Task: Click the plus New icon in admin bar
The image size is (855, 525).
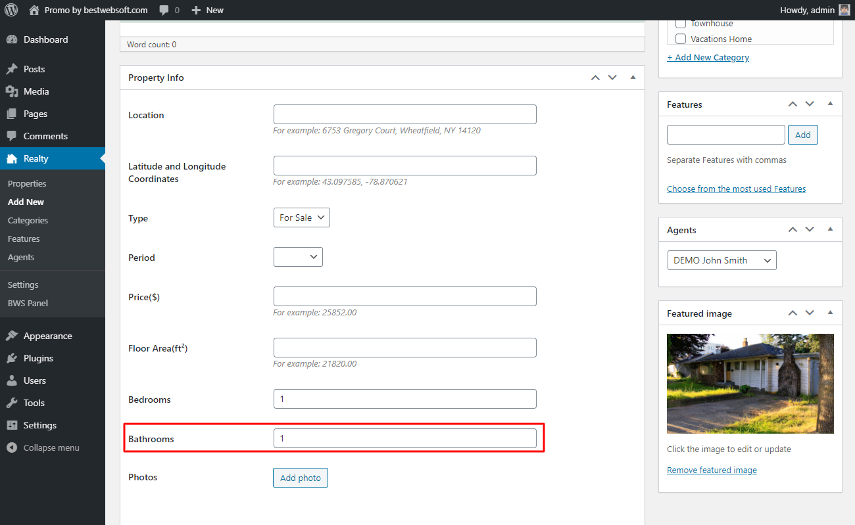Action: (x=196, y=10)
